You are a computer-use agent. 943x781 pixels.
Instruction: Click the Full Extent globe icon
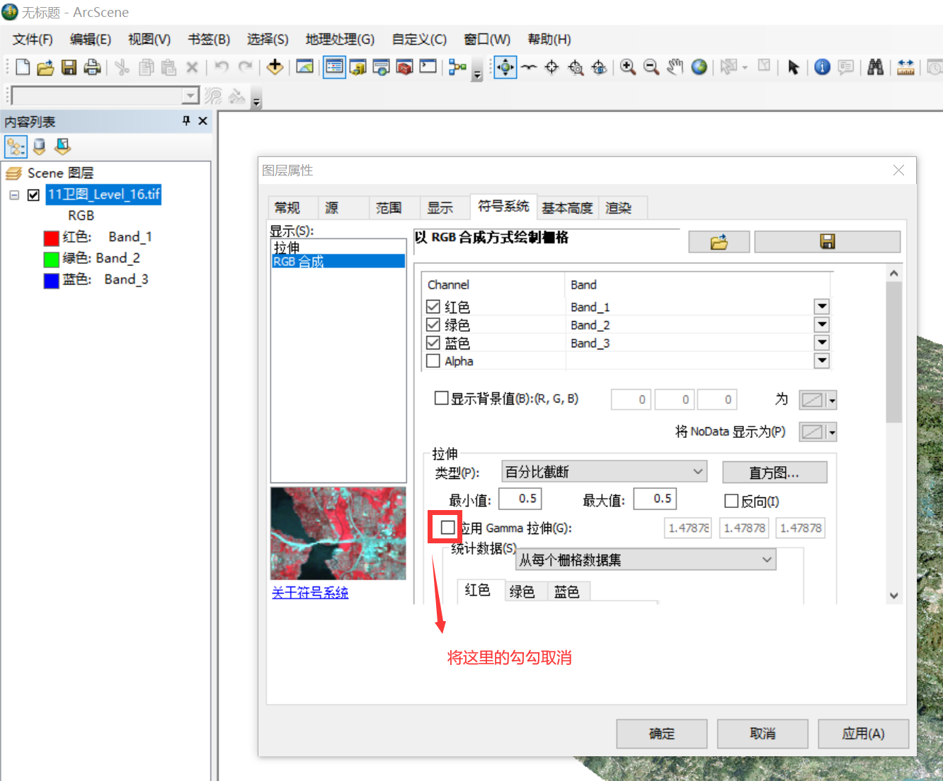tap(699, 66)
